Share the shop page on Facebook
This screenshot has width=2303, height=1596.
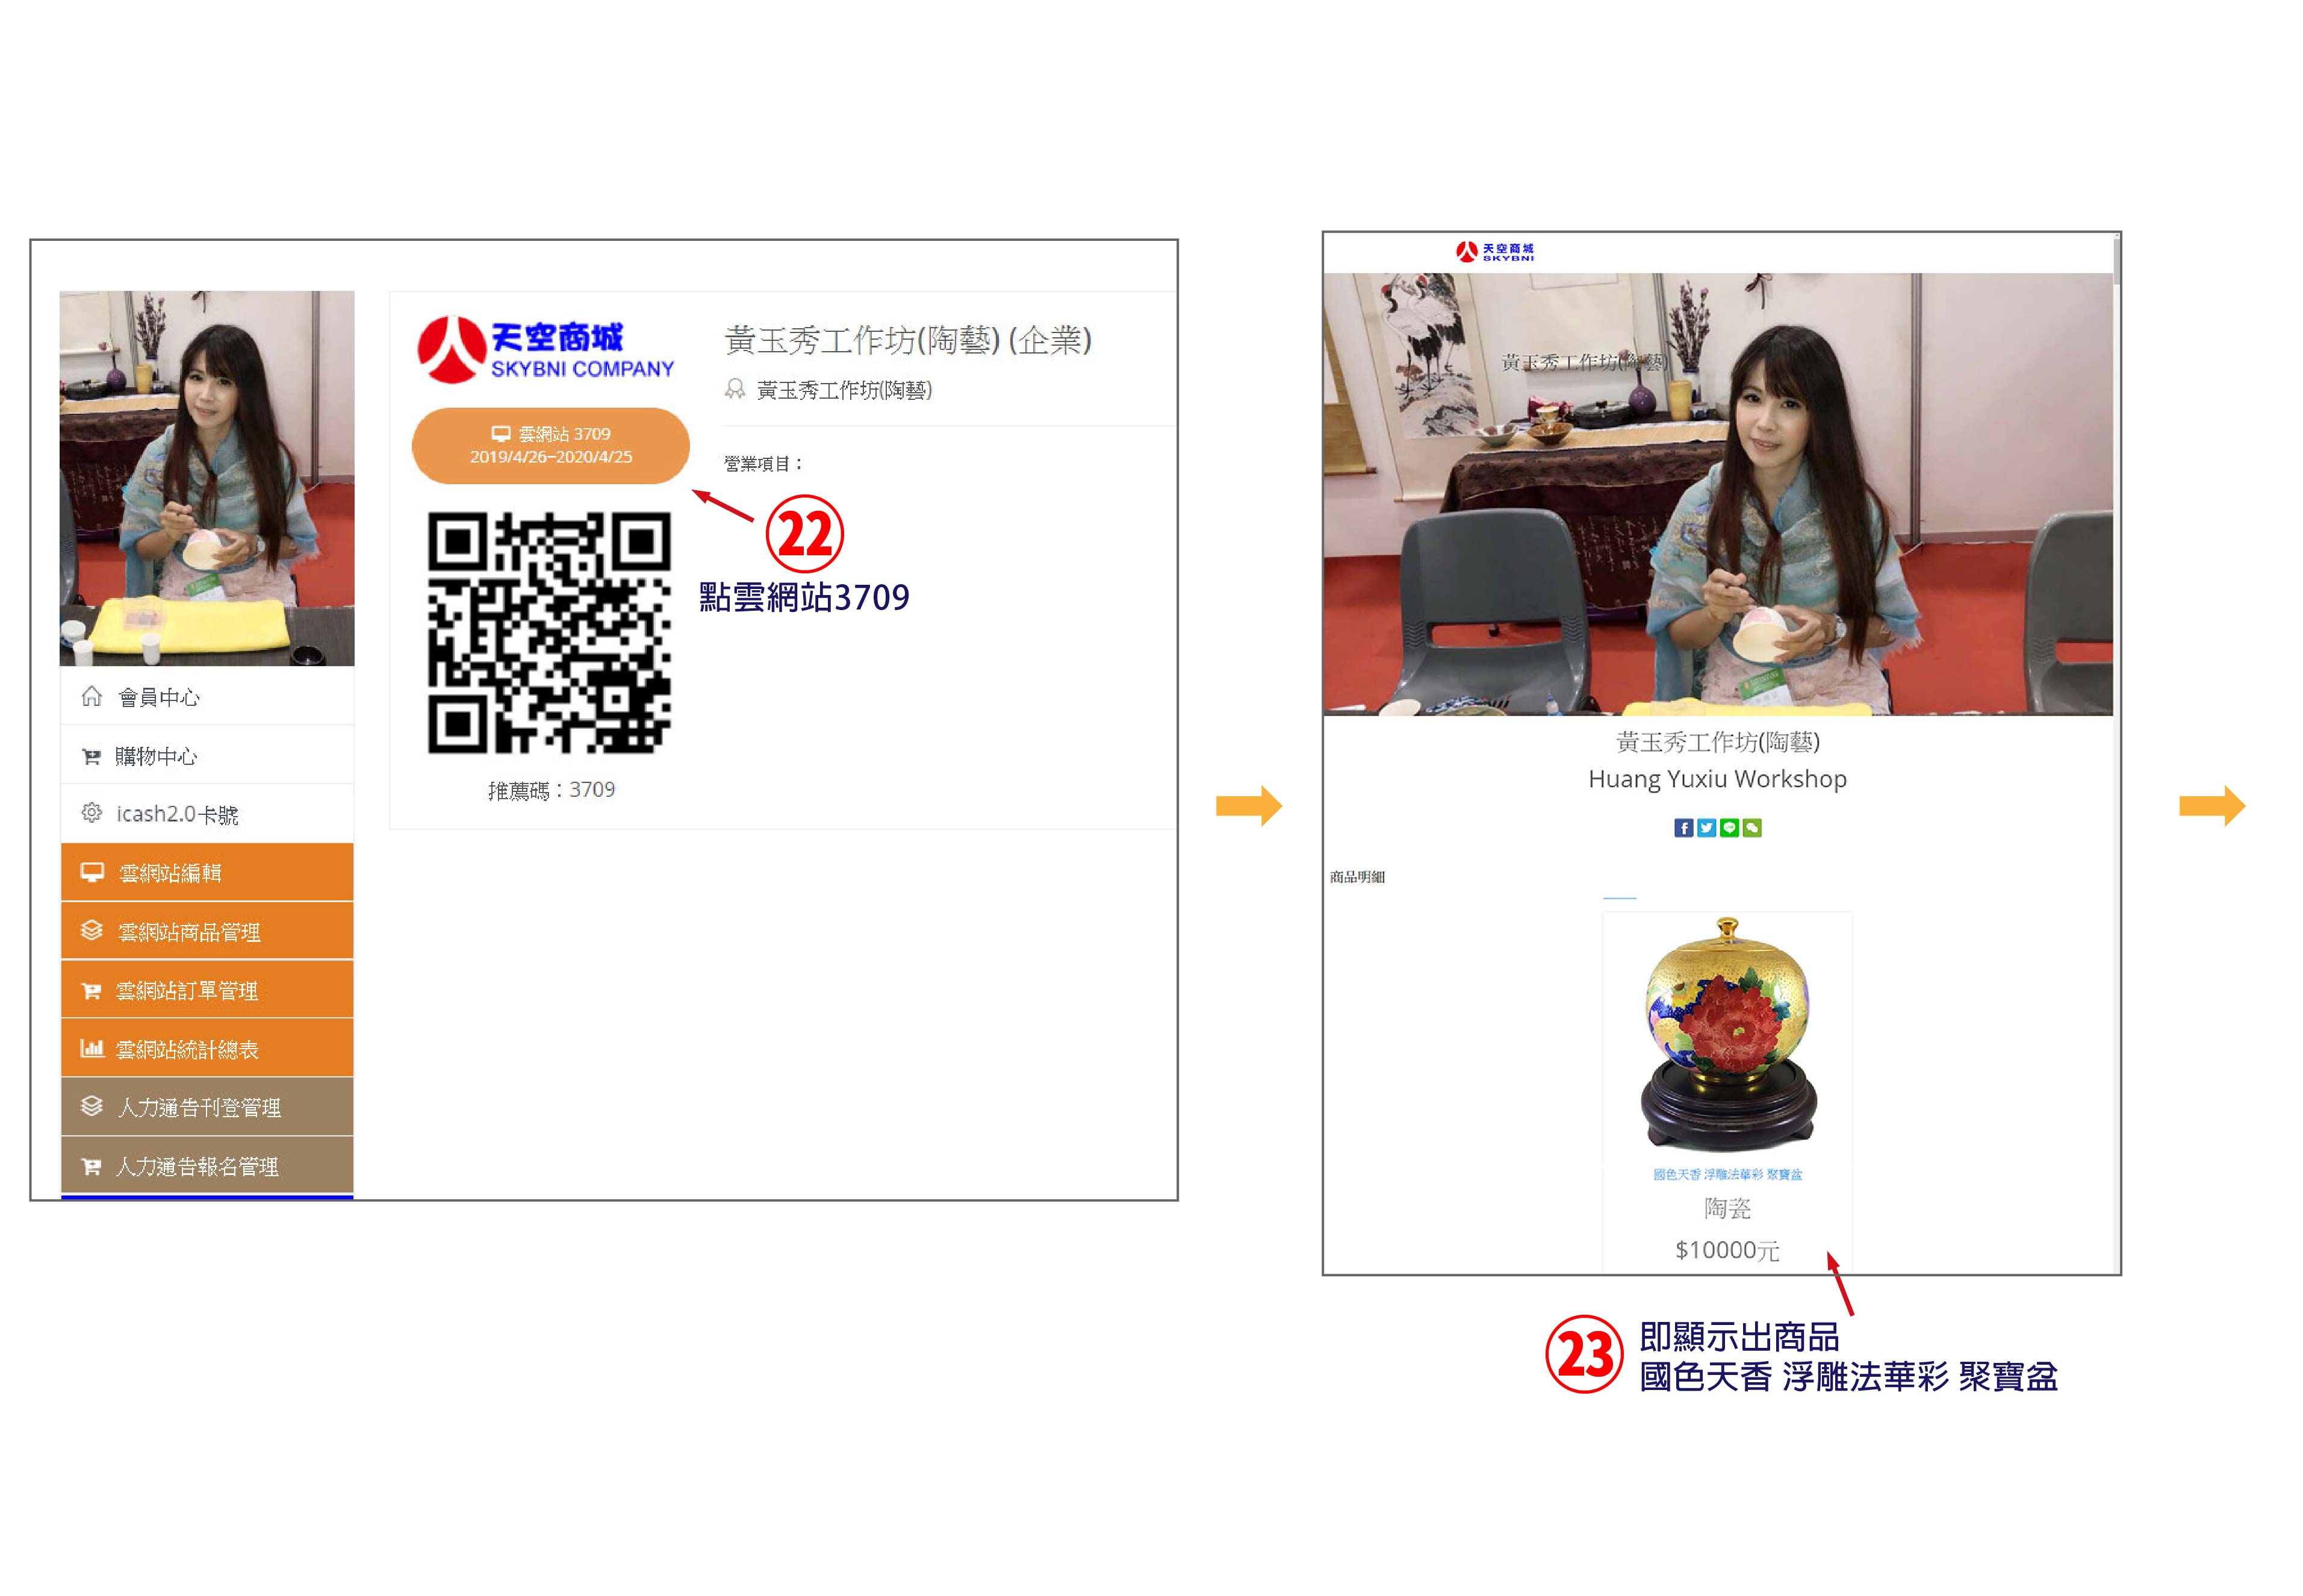tap(1684, 828)
